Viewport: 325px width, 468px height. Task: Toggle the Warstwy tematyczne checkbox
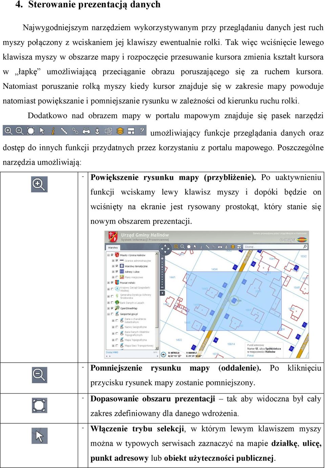click(x=117, y=266)
